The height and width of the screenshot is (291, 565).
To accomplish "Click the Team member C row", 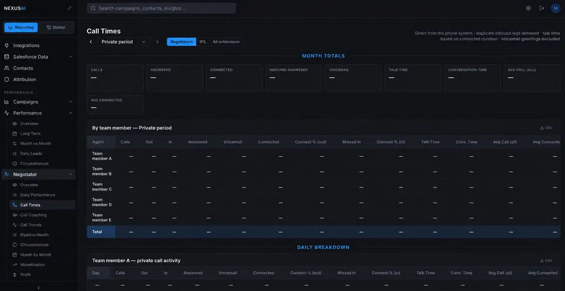I will (x=324, y=187).
